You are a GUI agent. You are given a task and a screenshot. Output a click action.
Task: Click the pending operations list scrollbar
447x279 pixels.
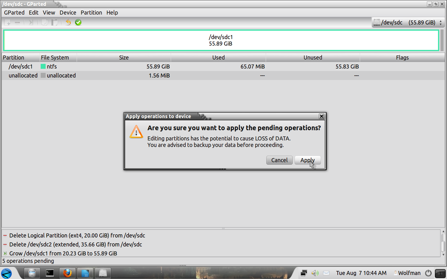point(443,243)
